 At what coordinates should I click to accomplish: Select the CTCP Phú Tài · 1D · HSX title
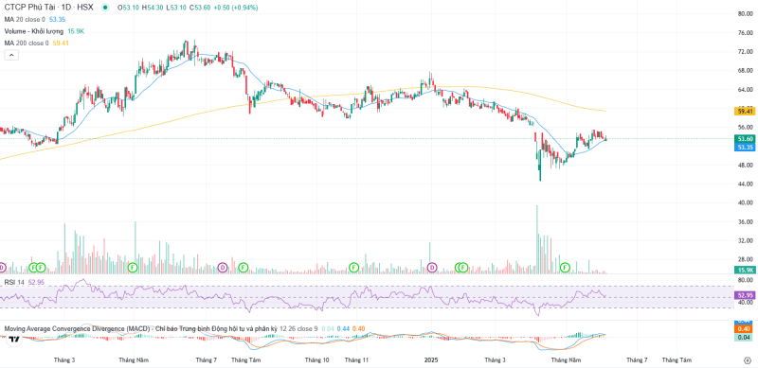point(49,8)
